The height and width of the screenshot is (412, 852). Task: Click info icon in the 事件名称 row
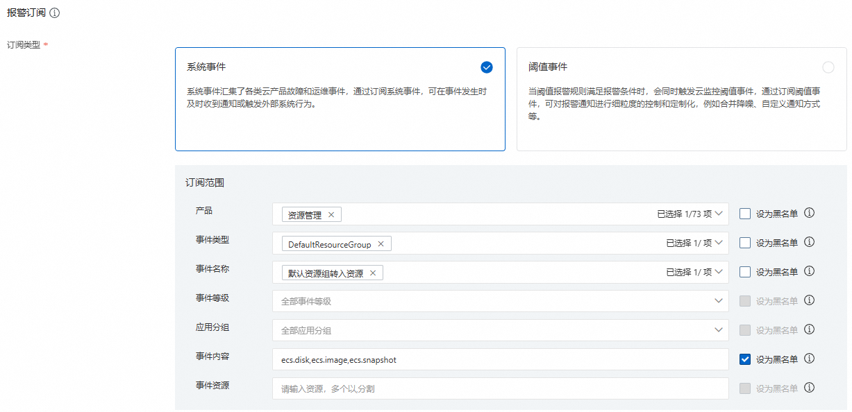[x=809, y=271]
